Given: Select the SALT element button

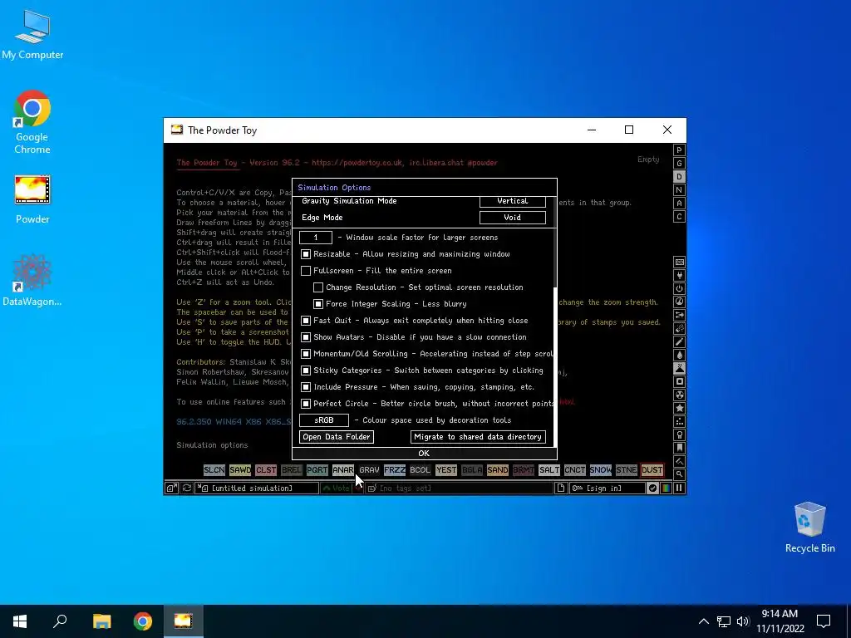Looking at the screenshot, I should pyautogui.click(x=549, y=470).
